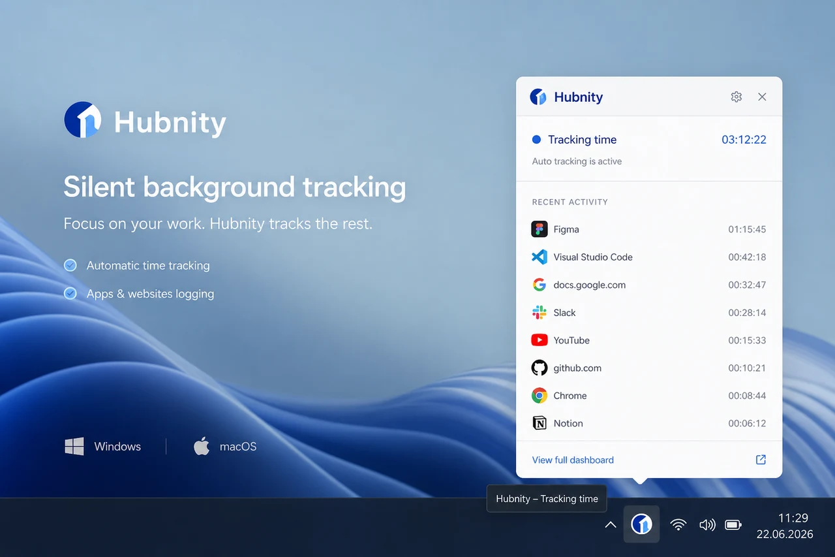Click the Hubnity logo in popup header
The image size is (835, 557).
tap(538, 97)
